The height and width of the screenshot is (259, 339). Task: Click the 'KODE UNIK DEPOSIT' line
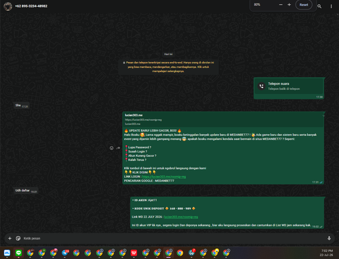pos(164,208)
